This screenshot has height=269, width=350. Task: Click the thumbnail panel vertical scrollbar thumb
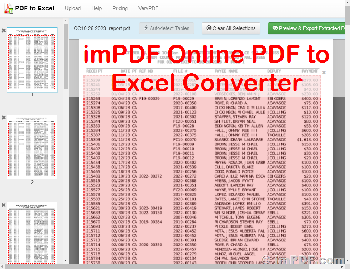coord(66,56)
